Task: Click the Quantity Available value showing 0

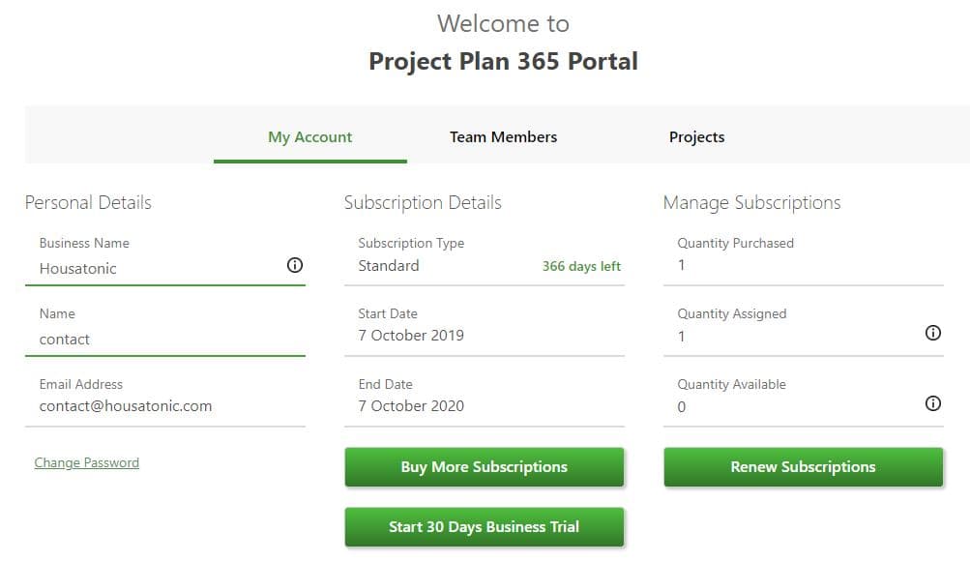Action: coord(682,406)
